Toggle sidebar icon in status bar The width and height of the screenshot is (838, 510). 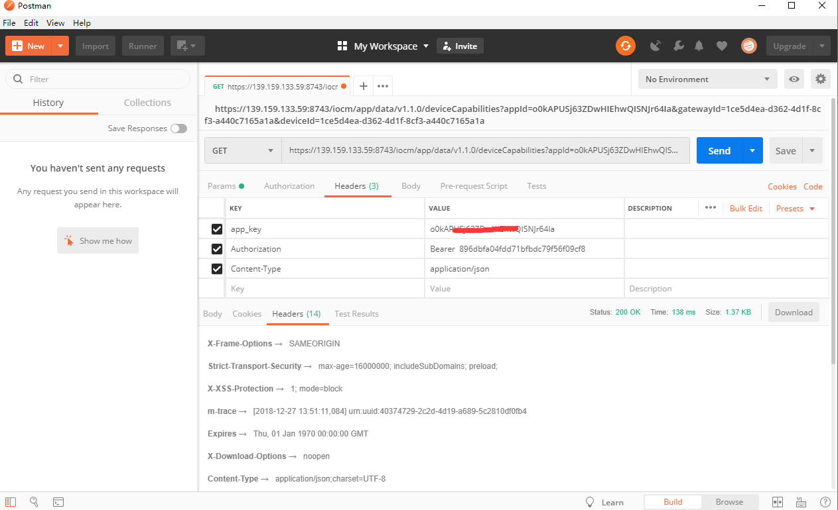11,502
